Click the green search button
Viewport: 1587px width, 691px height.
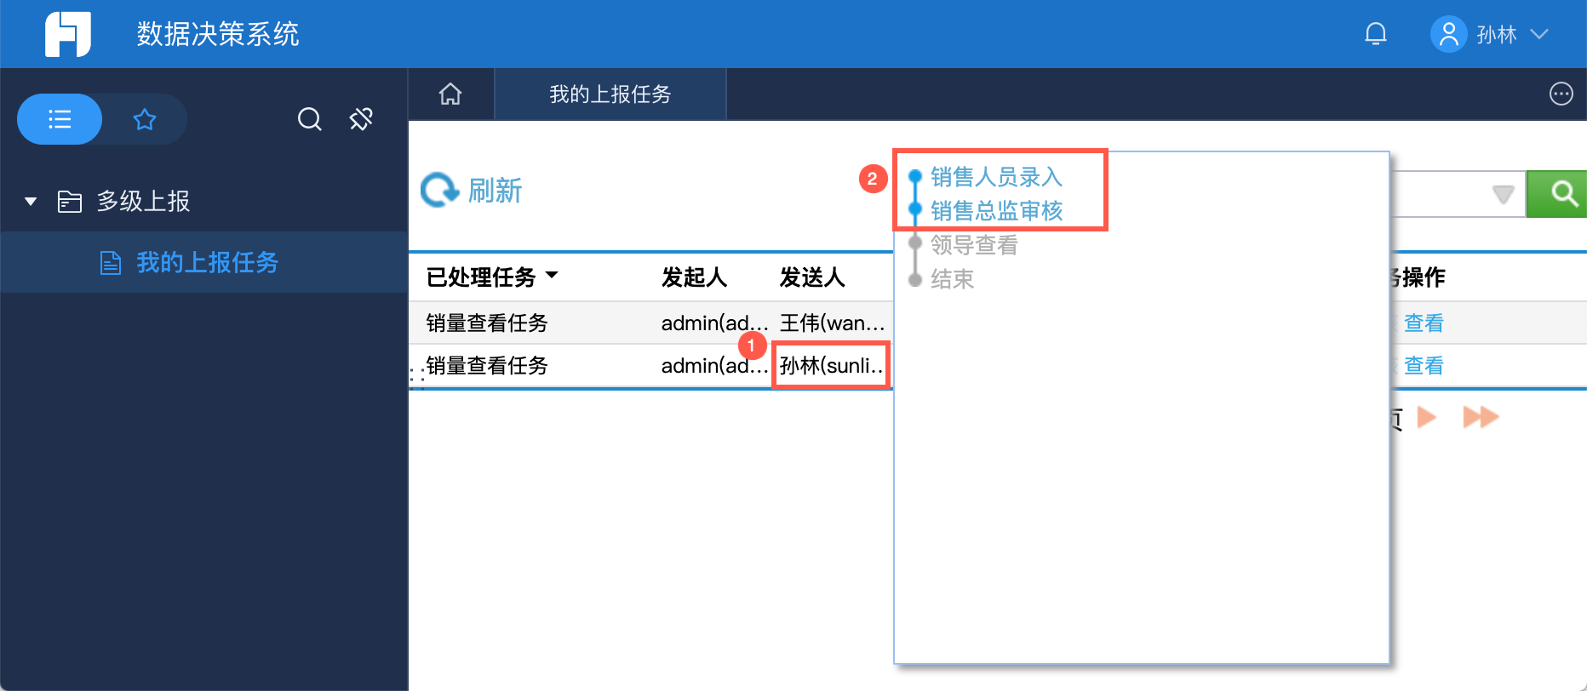tap(1557, 194)
